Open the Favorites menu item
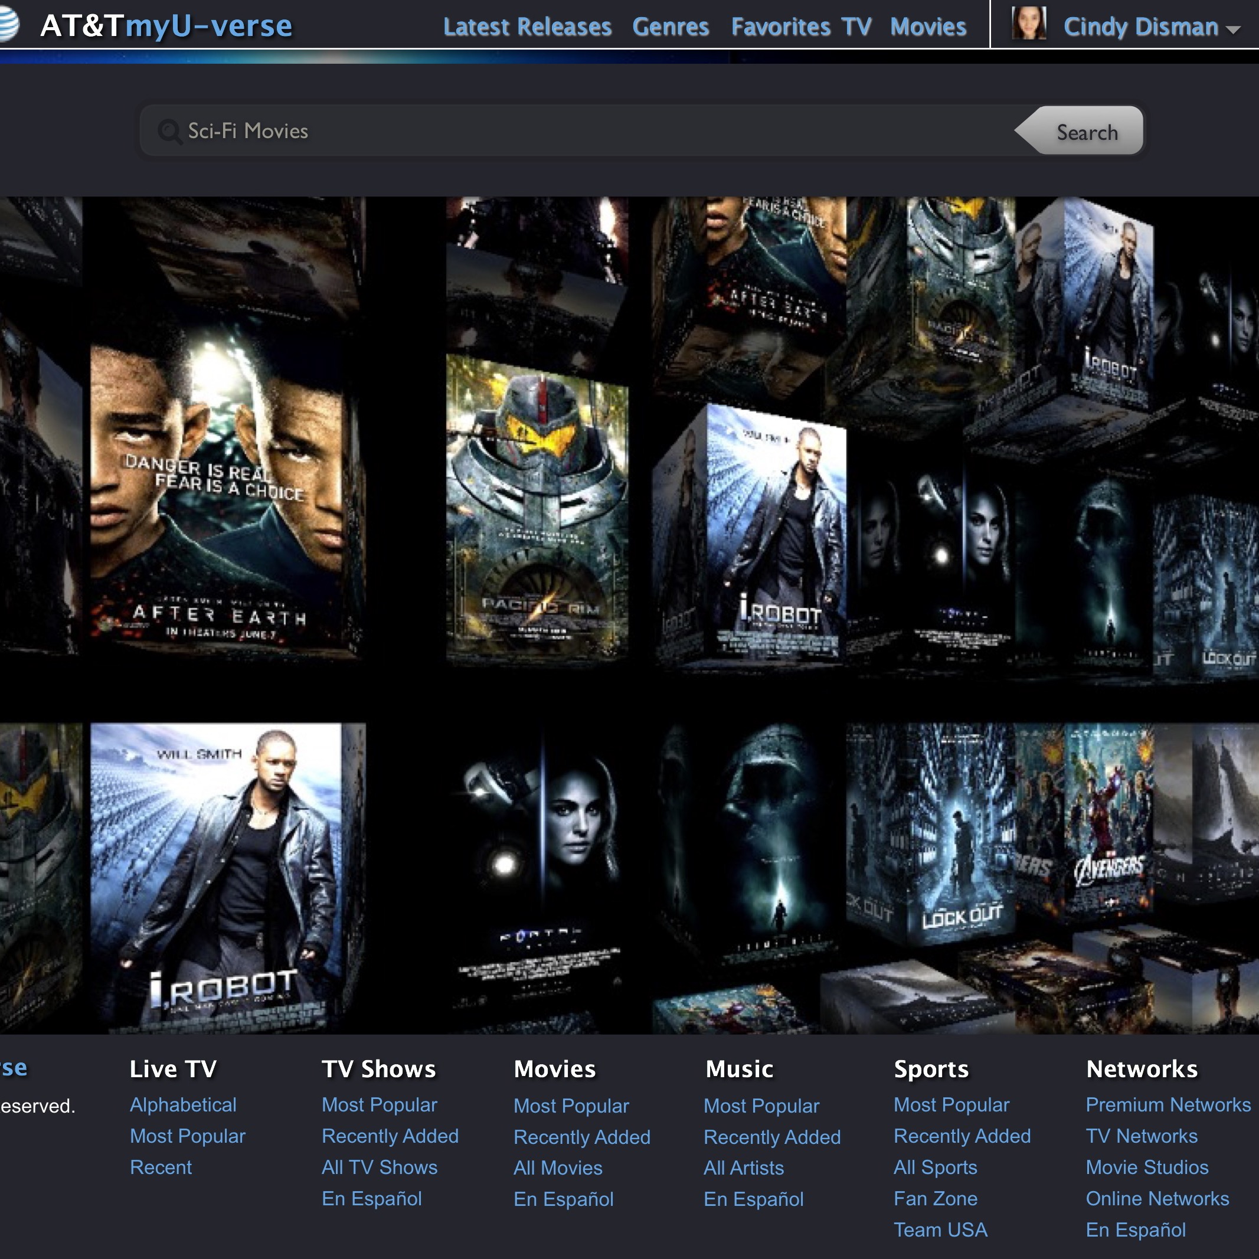Image resolution: width=1259 pixels, height=1259 pixels. 781,27
